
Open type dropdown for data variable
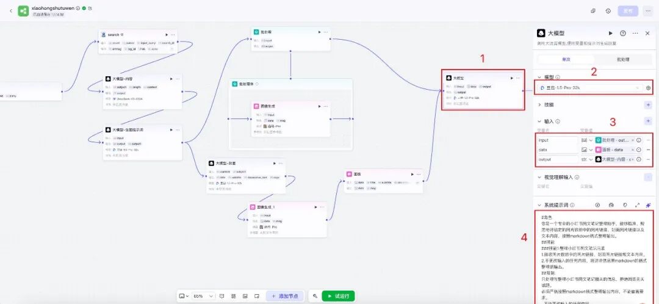(x=587, y=150)
